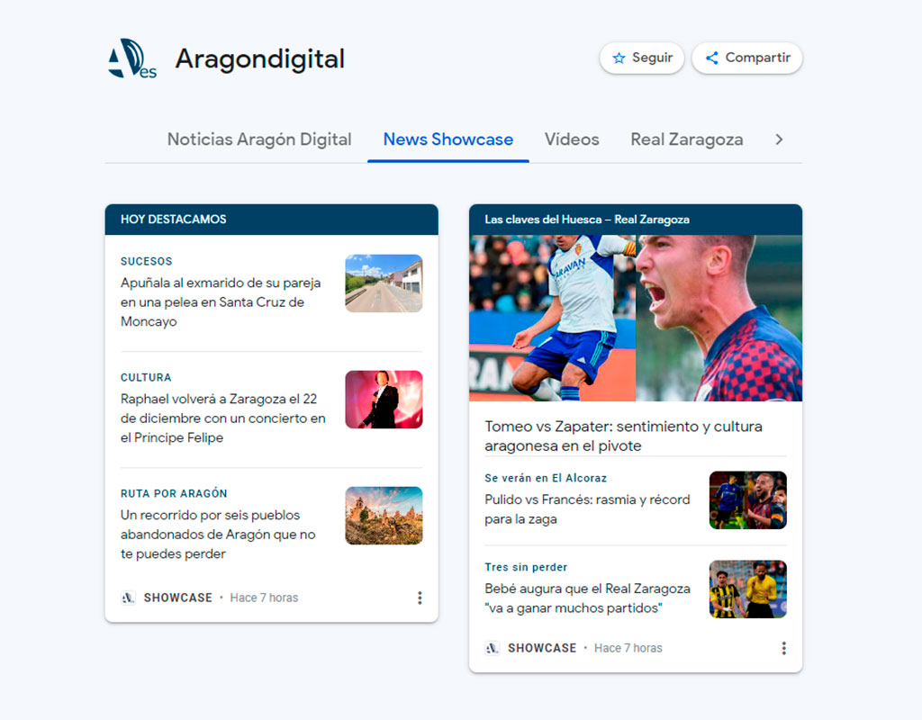Click the Pulido vs Francés thumbnail
Screen dimensions: 922x720
click(x=748, y=500)
